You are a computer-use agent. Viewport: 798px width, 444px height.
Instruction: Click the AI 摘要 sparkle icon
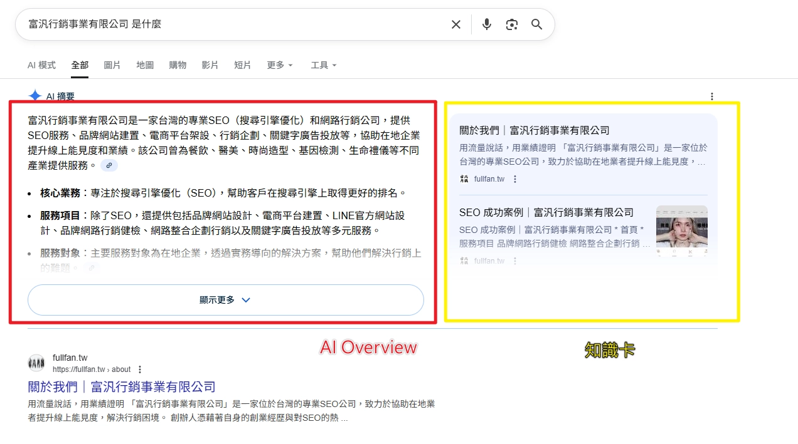tap(35, 95)
